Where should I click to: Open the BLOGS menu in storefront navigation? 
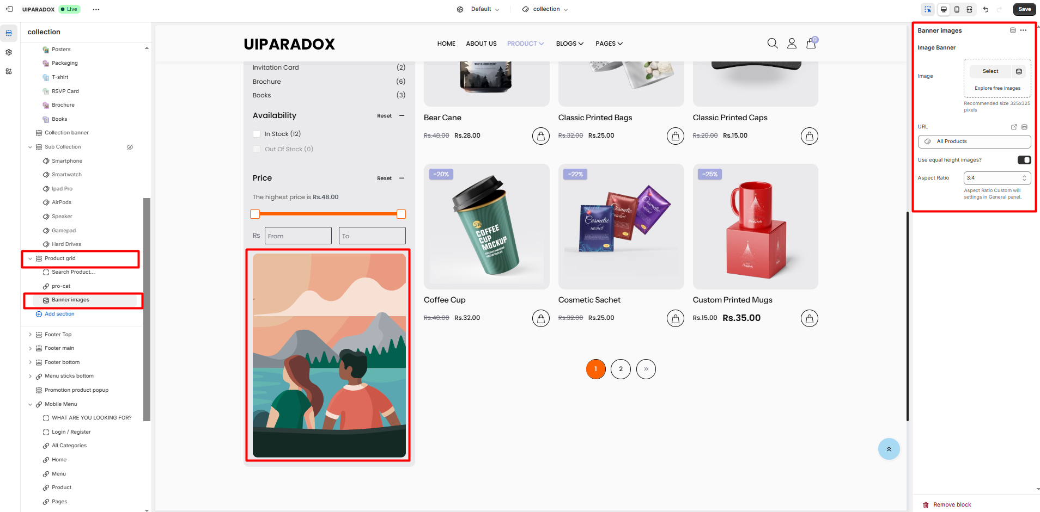click(569, 44)
